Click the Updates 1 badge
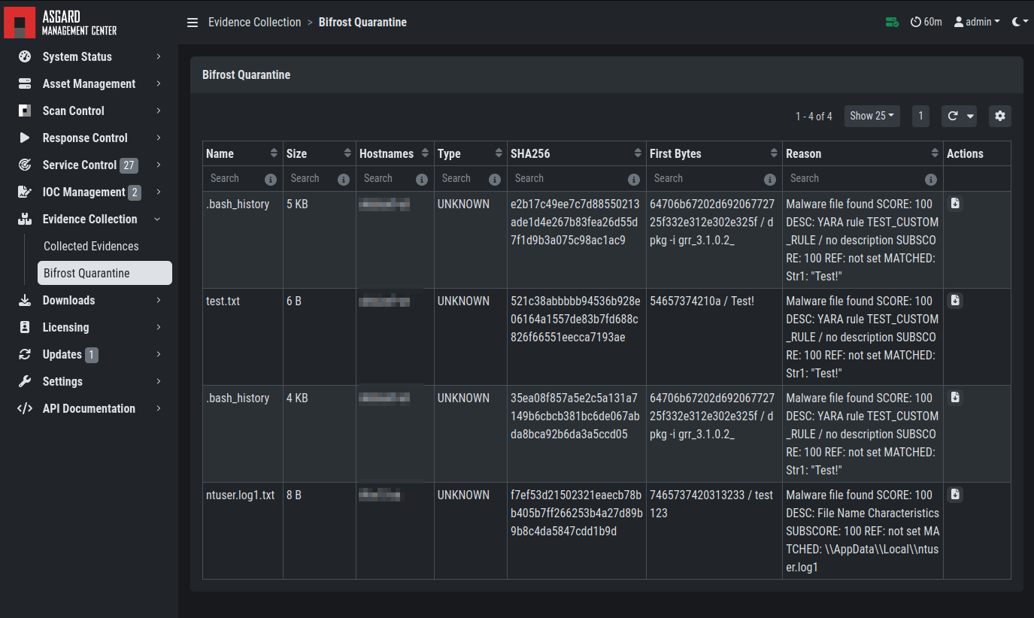1034x618 pixels. pos(92,355)
